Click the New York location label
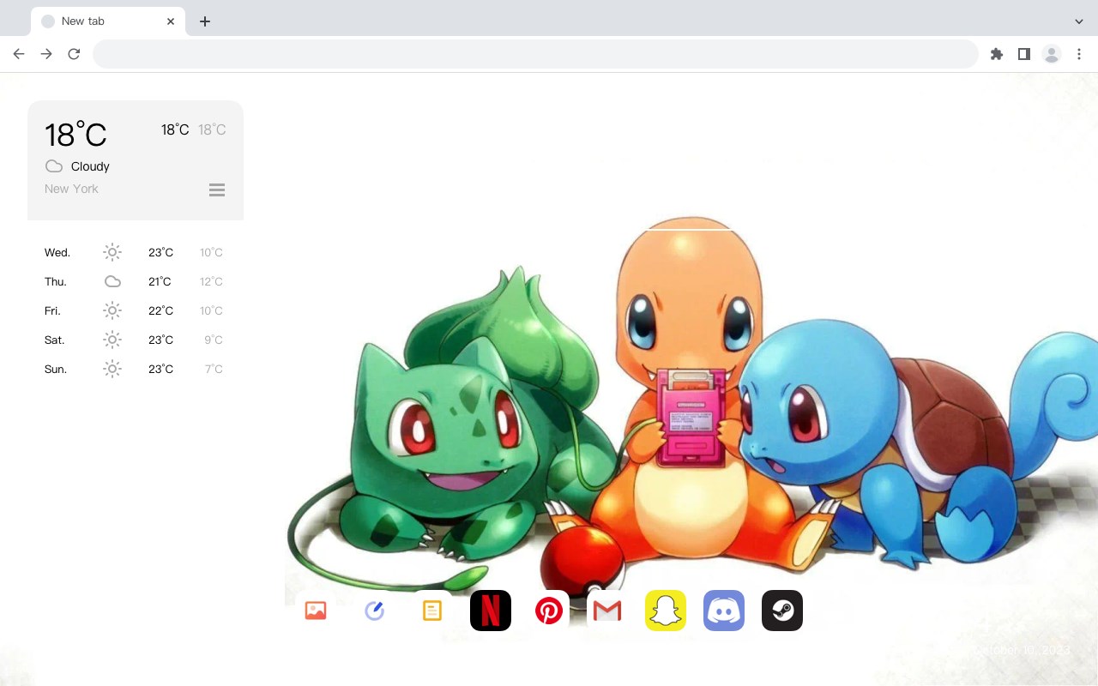1098x686 pixels. pos(71,189)
